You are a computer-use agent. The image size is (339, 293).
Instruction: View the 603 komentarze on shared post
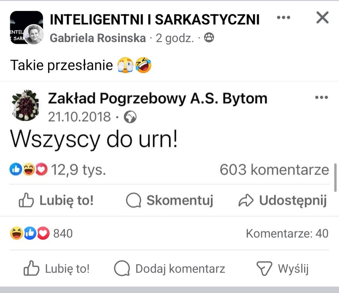coord(274,170)
